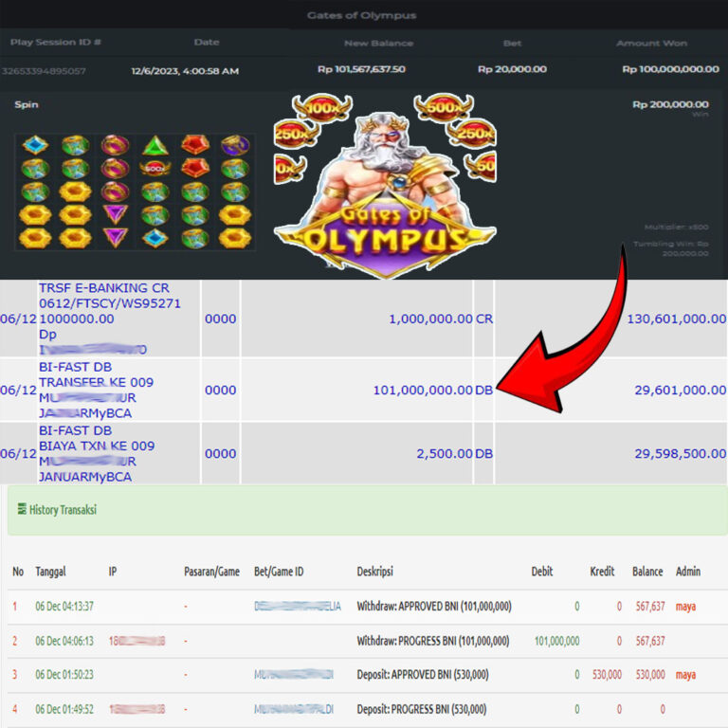
Task: Click the Rp 100,000,000.00 amount won value
Action: tap(670, 69)
